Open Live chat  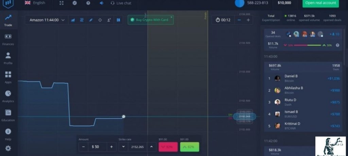(x=121, y=3)
